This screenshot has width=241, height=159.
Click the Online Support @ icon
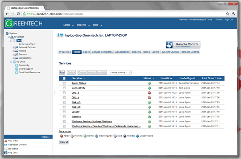tap(17, 69)
